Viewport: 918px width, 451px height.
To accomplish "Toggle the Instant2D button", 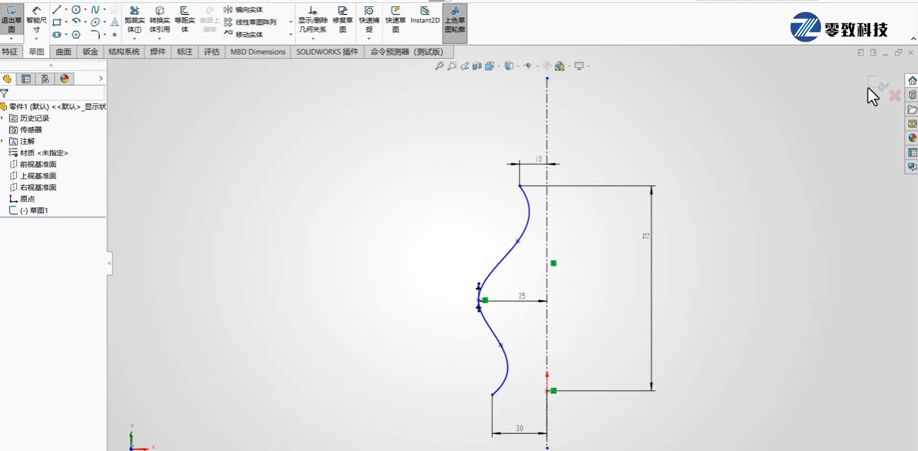I will (x=425, y=14).
